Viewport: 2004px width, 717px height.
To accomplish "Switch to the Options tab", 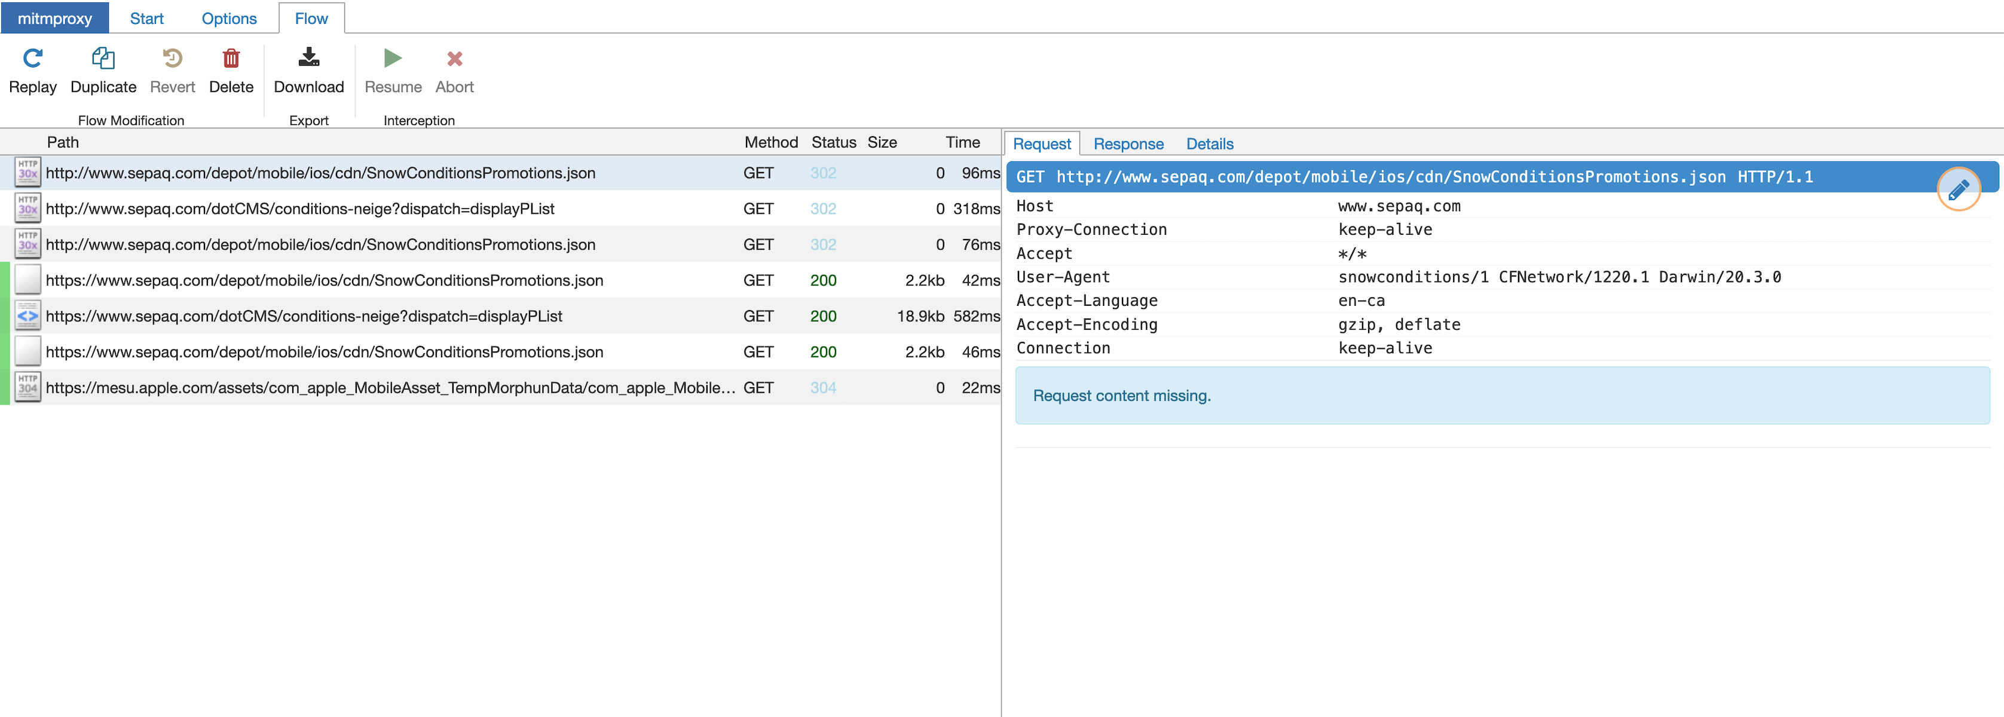I will (229, 18).
